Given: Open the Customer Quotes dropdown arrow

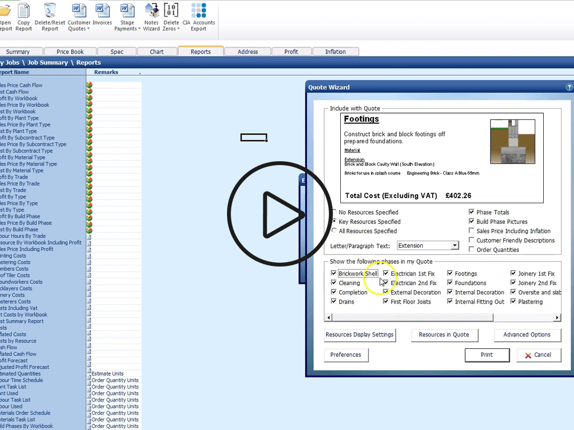Looking at the screenshot, I should [88, 29].
